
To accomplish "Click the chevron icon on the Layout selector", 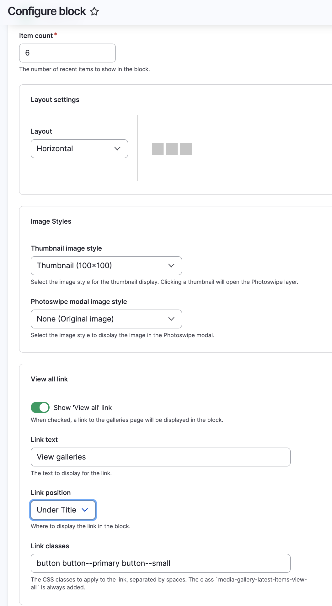I will click(117, 148).
